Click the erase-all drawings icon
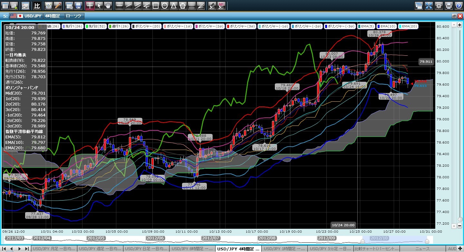The image size is (464, 252). 221,5
